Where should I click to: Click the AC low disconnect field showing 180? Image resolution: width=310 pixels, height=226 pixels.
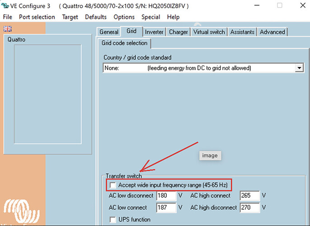pos(166,196)
